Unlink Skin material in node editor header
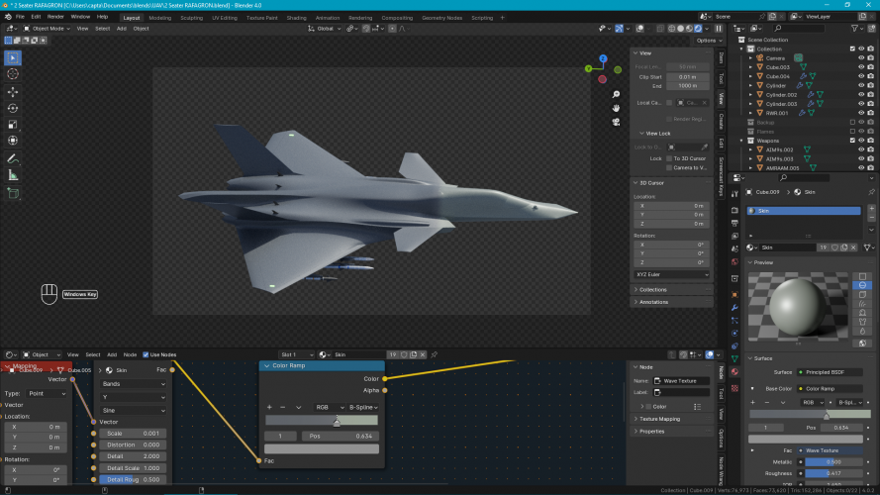The image size is (880, 495). click(x=423, y=354)
